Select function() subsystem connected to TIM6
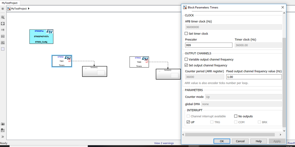This screenshot has height=147, width=295. (168, 74)
